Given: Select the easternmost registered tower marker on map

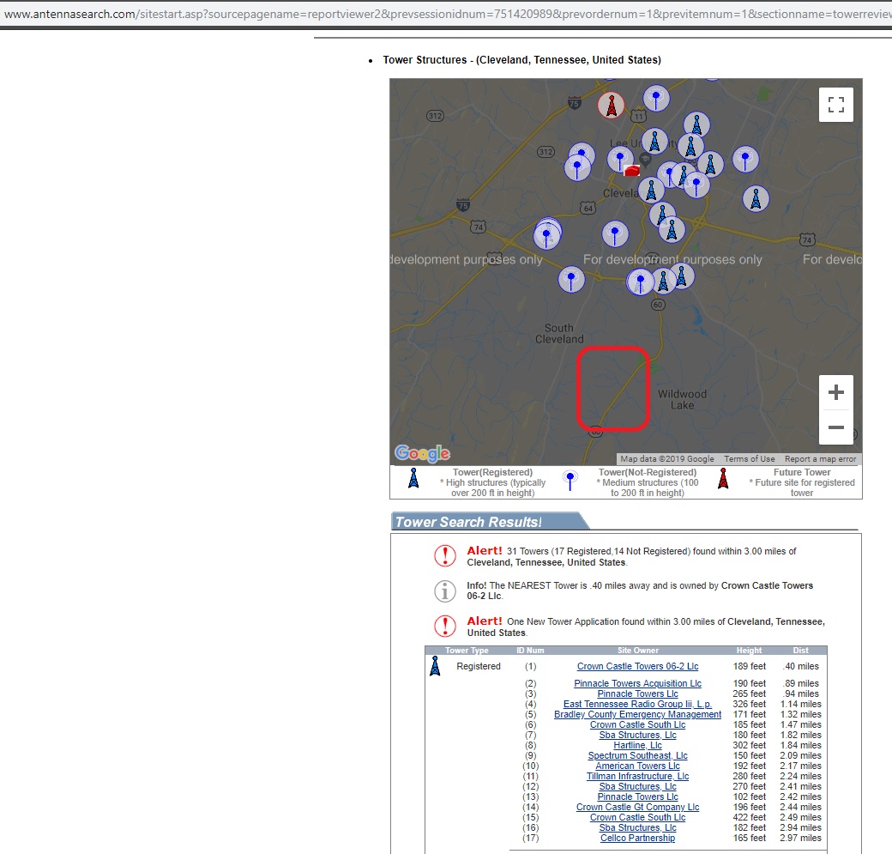Looking at the screenshot, I should coord(756,199).
